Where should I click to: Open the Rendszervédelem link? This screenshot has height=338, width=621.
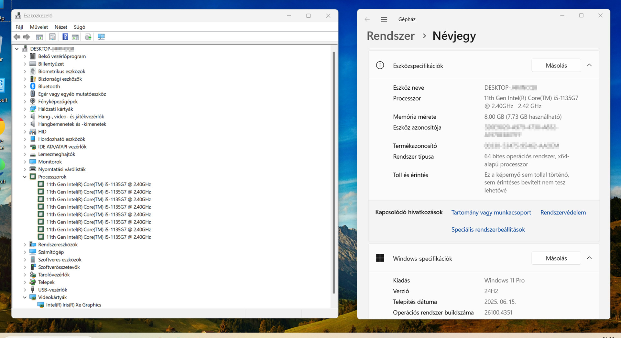click(563, 213)
